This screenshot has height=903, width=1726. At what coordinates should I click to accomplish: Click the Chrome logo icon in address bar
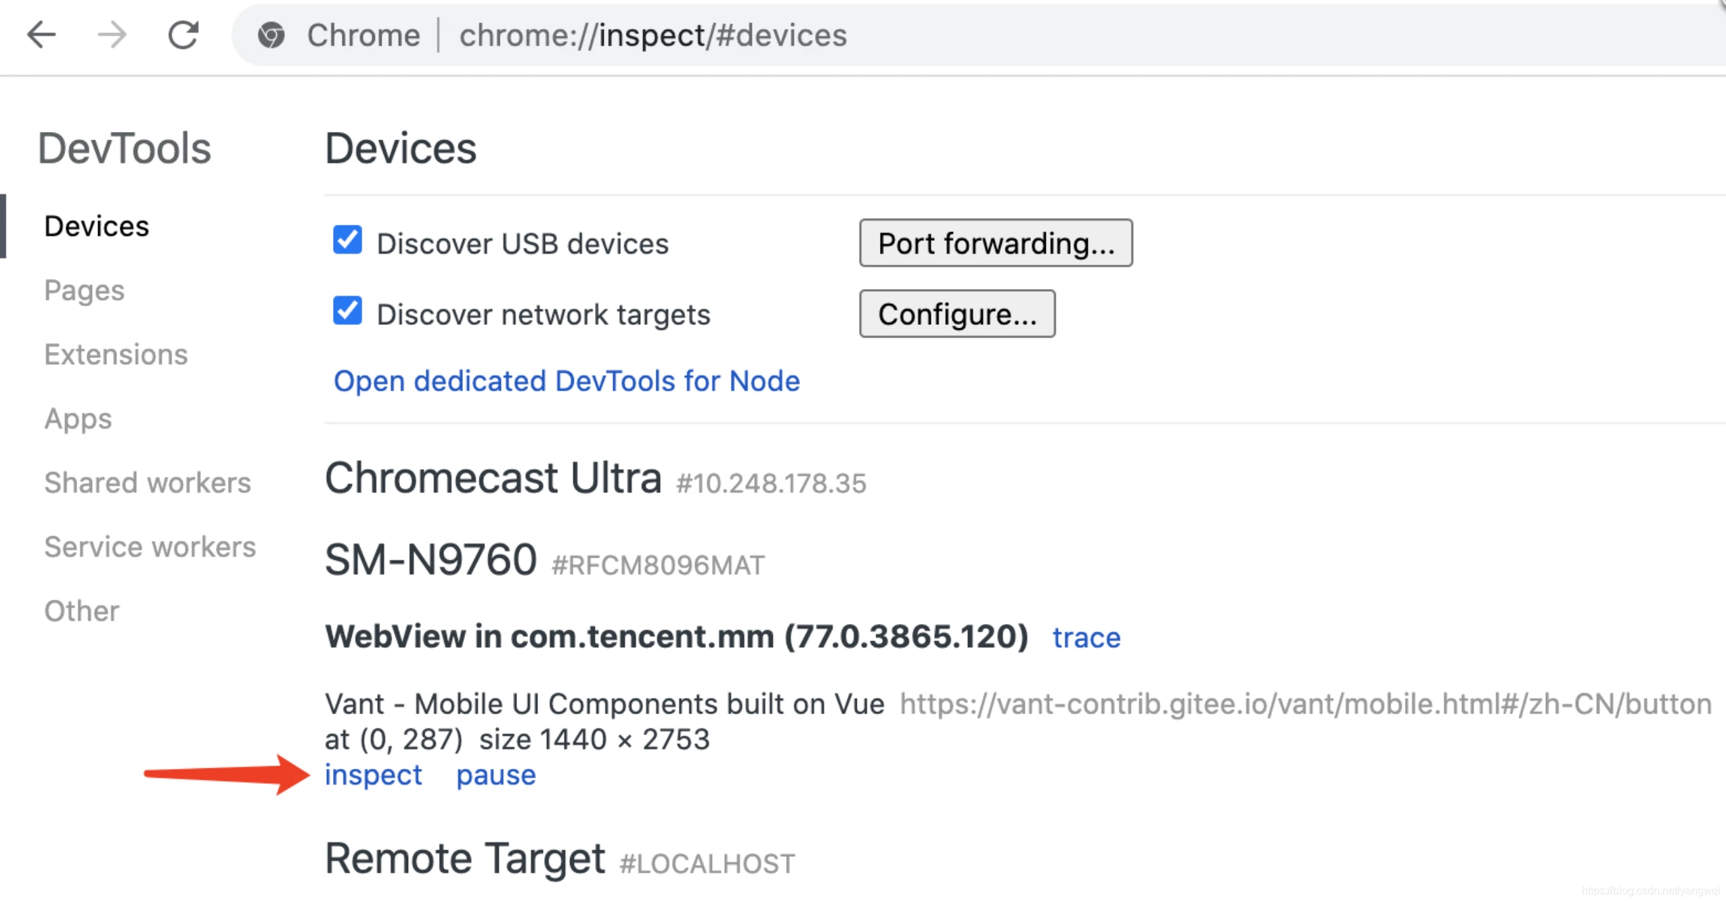(x=271, y=35)
